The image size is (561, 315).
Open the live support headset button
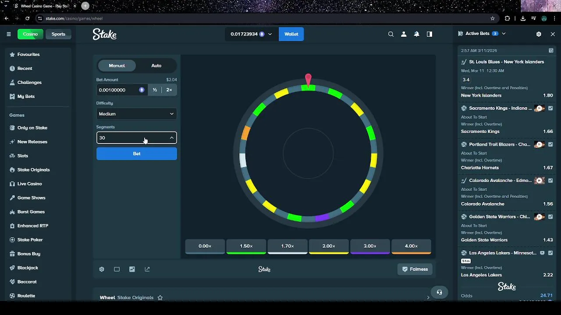click(x=439, y=292)
